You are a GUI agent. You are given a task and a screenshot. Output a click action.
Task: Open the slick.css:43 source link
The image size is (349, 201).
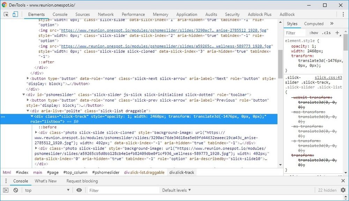[x=328, y=78]
